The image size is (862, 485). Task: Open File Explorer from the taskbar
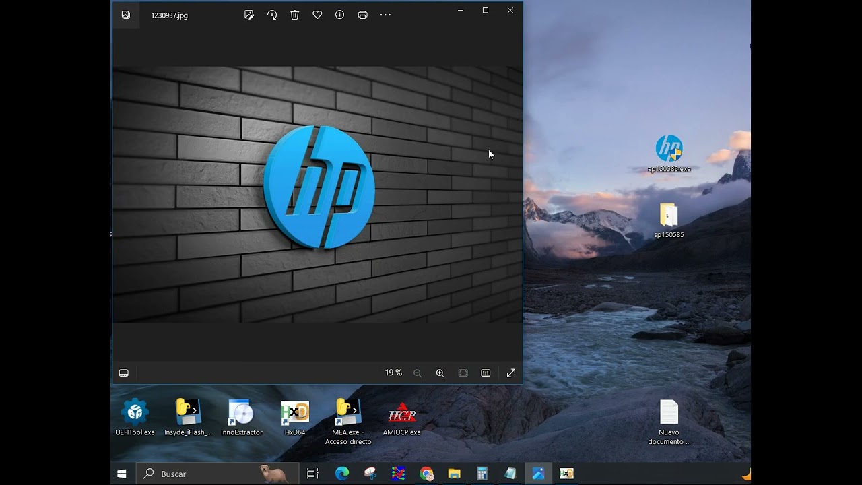pyautogui.click(x=454, y=474)
